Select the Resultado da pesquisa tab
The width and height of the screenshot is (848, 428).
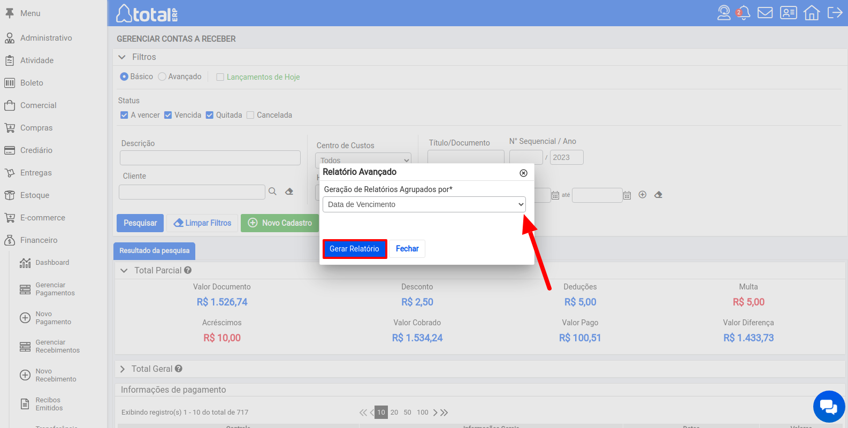154,250
